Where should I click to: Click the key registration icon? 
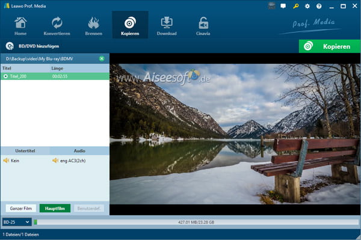pyautogui.click(x=296, y=6)
